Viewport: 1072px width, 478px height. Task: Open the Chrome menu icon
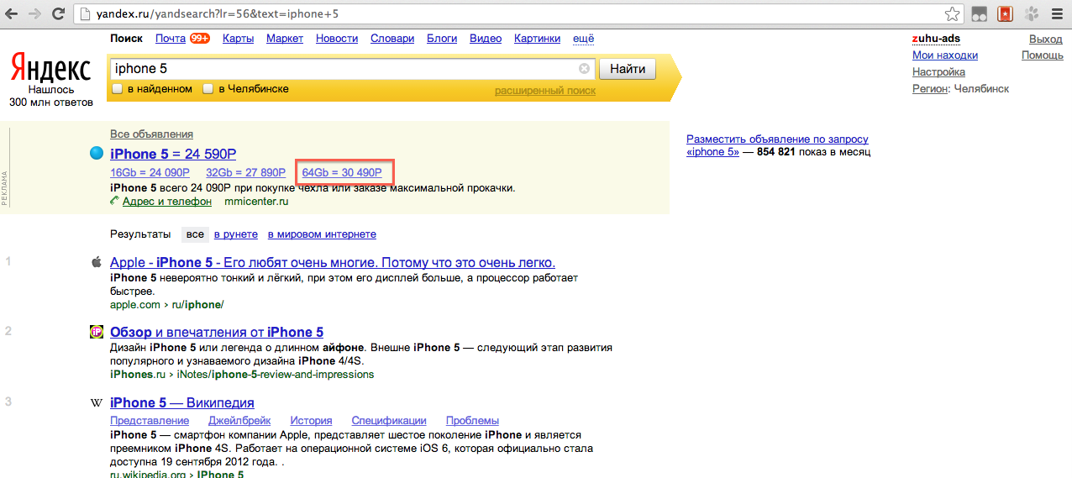(x=1056, y=14)
